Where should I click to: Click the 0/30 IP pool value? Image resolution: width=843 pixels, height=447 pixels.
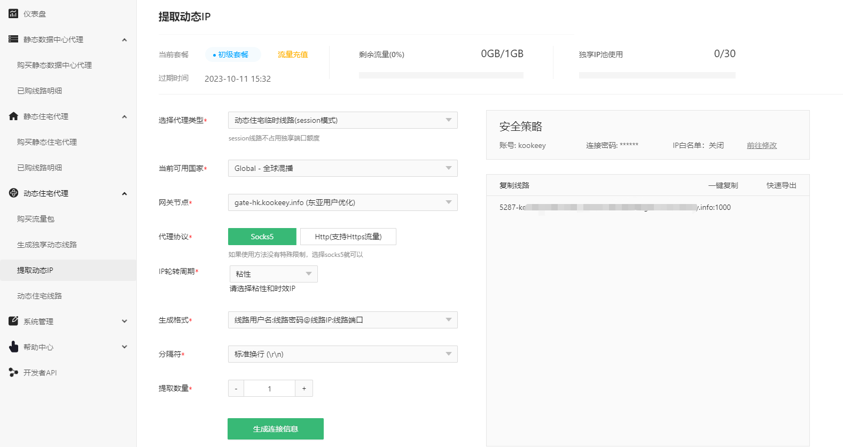coord(725,53)
